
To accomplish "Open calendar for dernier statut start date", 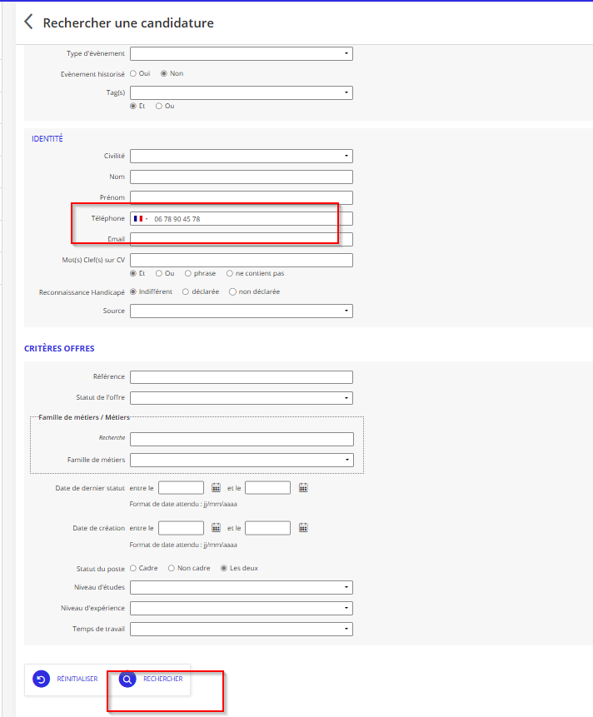I will pyautogui.click(x=216, y=488).
